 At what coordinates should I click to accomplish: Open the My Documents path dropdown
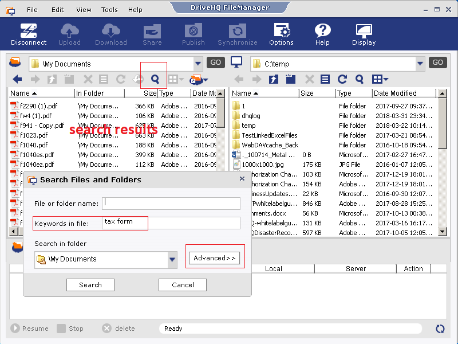pyautogui.click(x=198, y=63)
